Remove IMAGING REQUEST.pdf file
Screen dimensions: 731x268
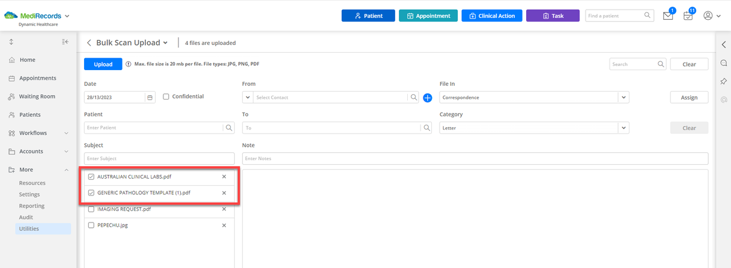coord(224,209)
